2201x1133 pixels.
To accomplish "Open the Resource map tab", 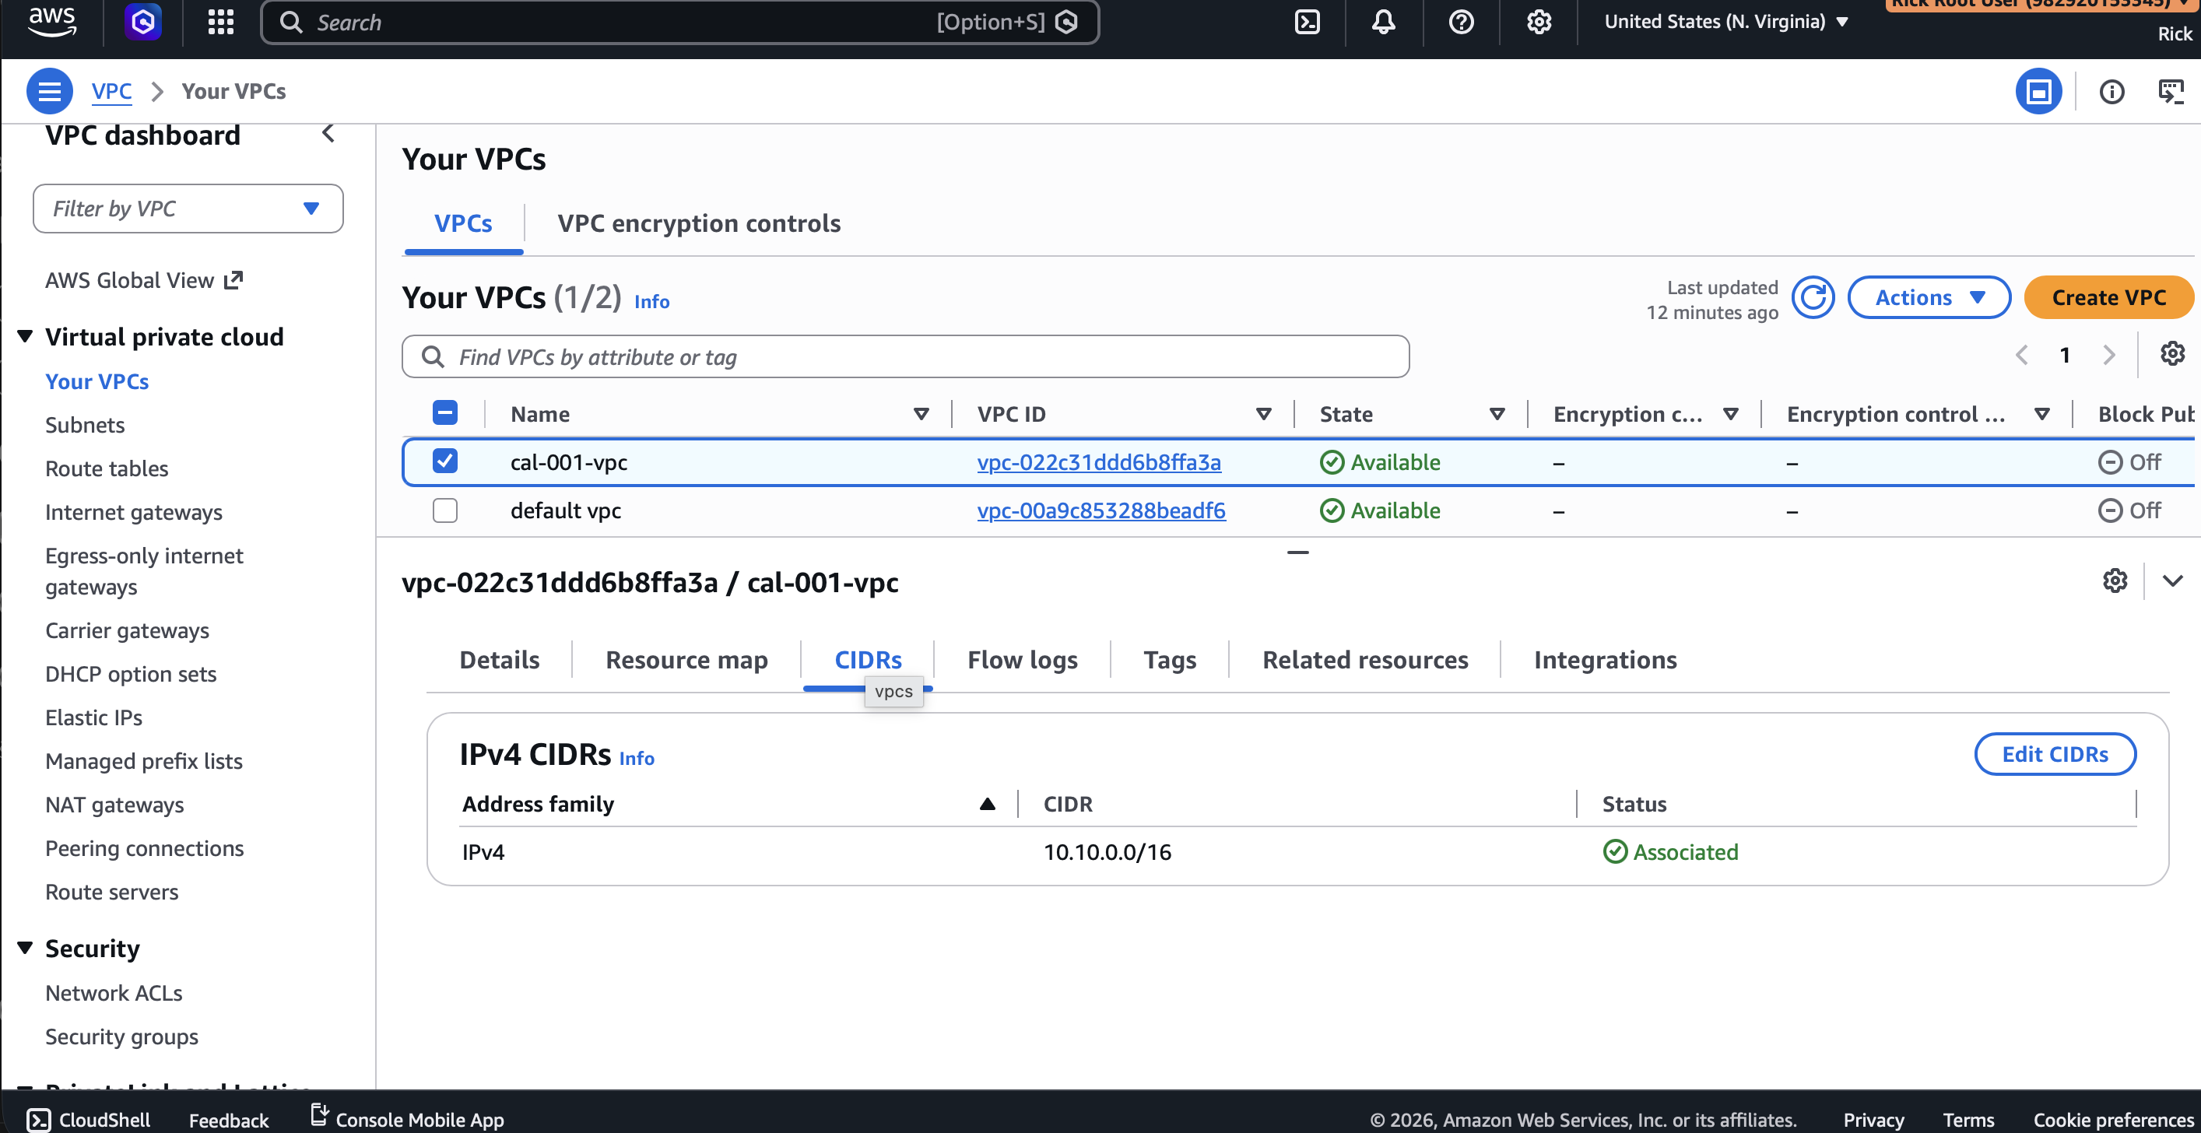I will pyautogui.click(x=686, y=660).
